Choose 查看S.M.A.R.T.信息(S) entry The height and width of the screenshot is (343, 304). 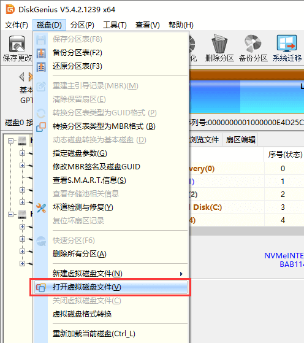click(89, 180)
